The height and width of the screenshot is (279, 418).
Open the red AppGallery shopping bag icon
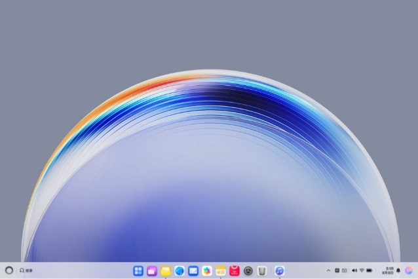click(235, 270)
